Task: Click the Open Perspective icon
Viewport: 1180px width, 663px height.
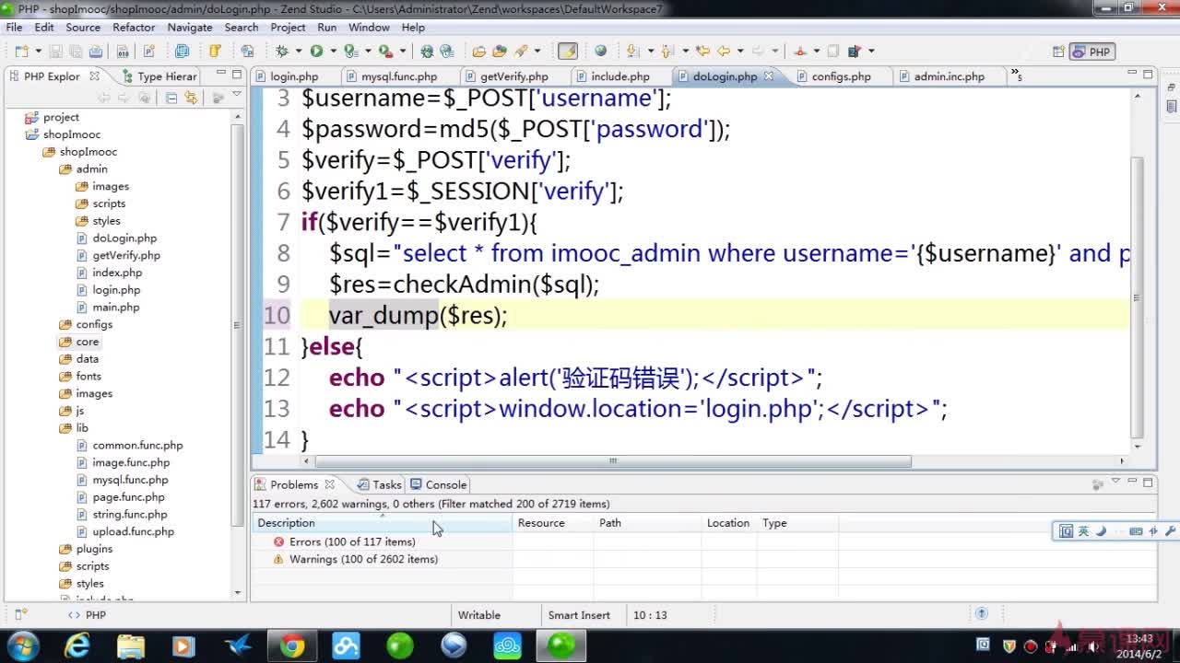Action: click(x=1058, y=52)
